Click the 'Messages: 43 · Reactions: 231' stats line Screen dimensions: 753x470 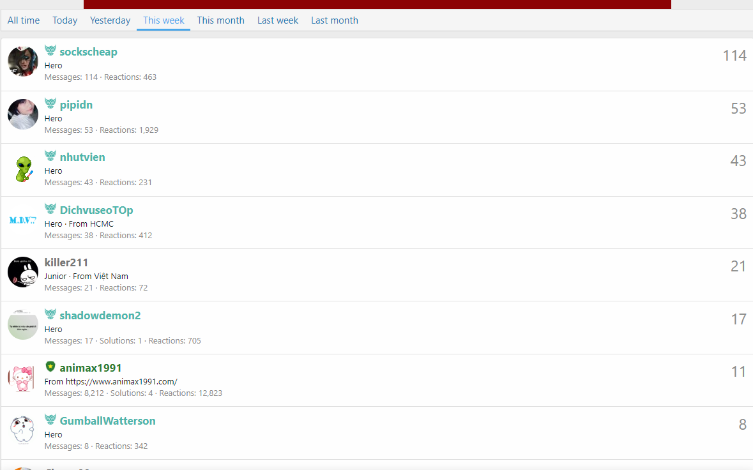point(98,183)
